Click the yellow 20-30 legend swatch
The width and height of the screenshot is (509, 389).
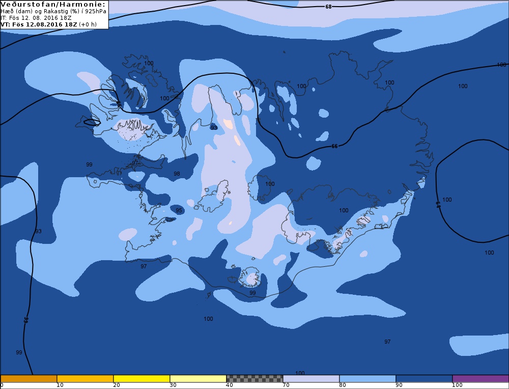pyautogui.click(x=142, y=379)
